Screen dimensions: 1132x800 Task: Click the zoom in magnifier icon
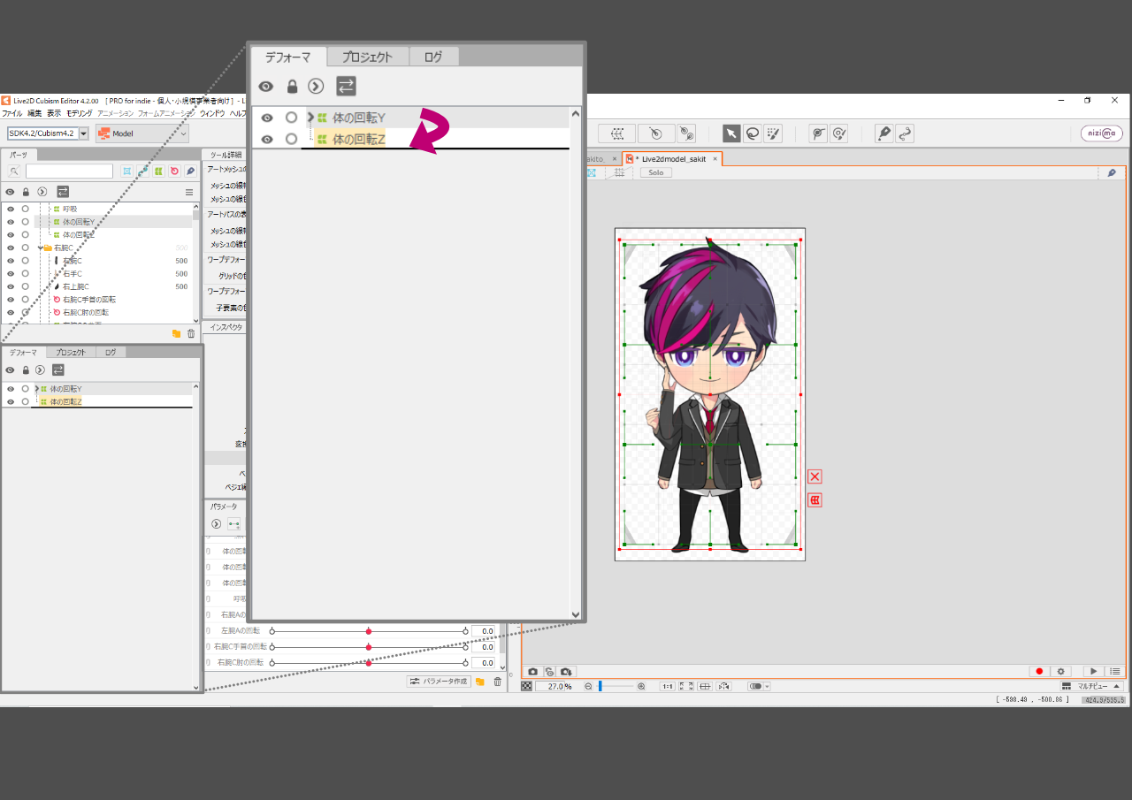[641, 686]
